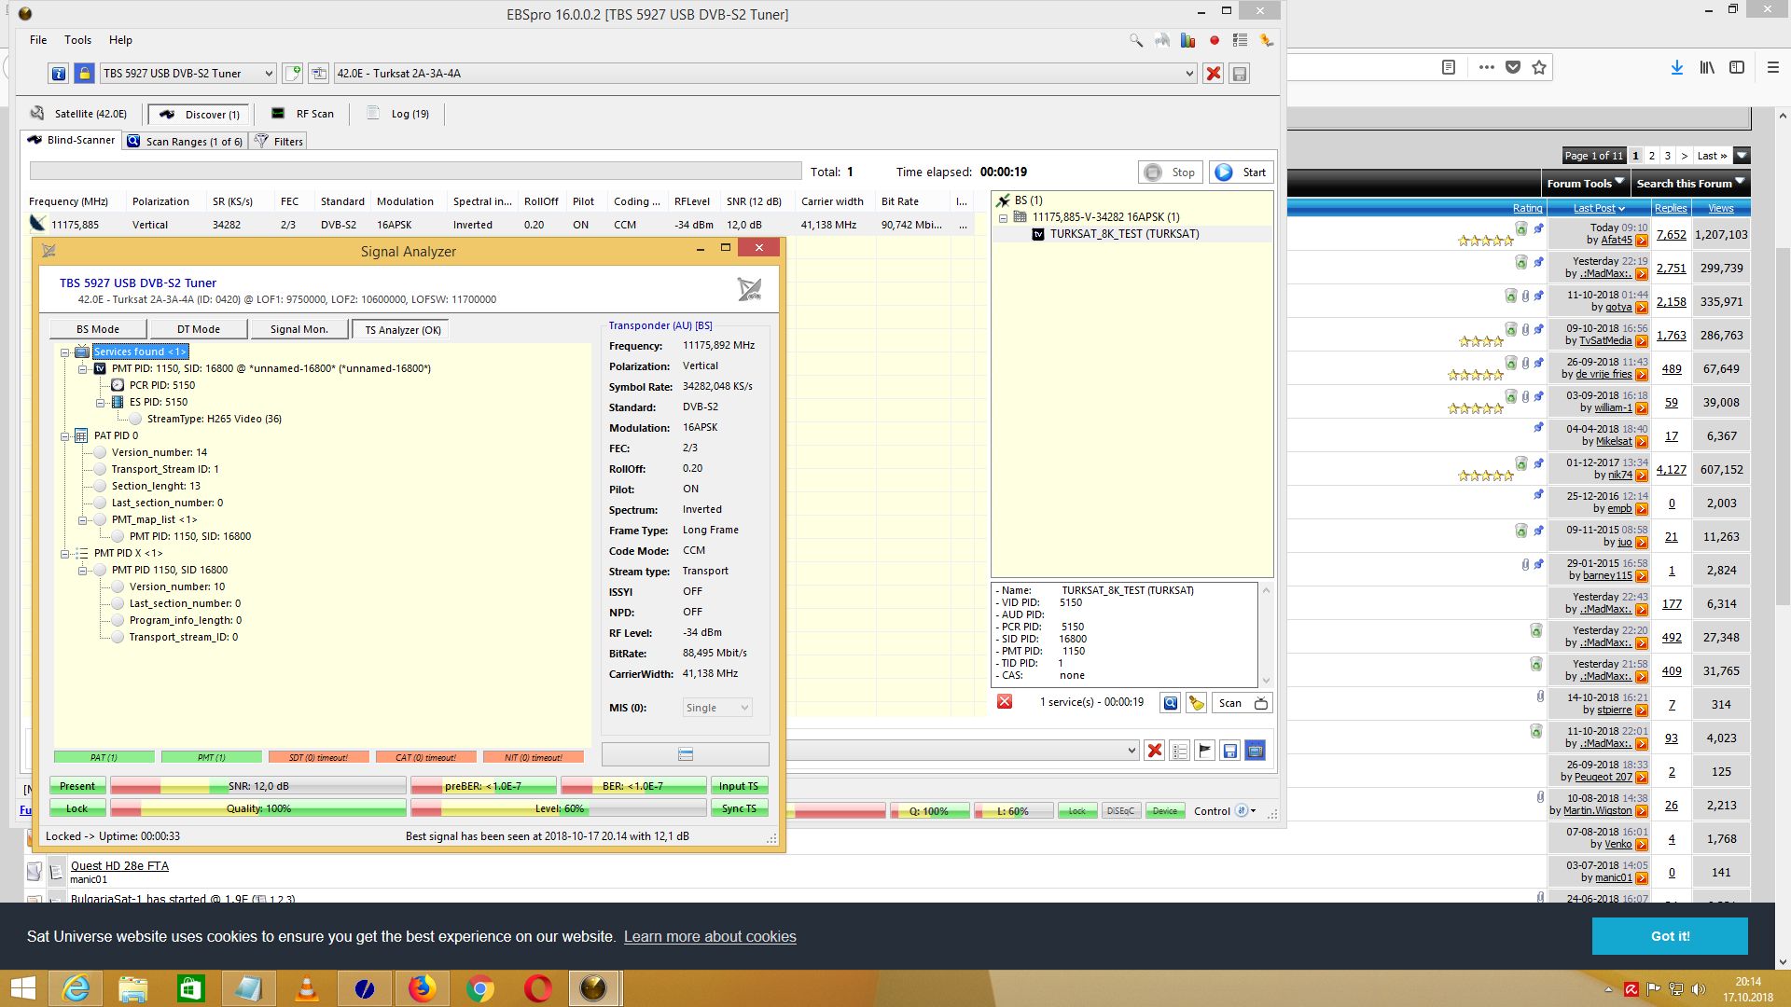Switch to the Filters tab

tap(279, 142)
